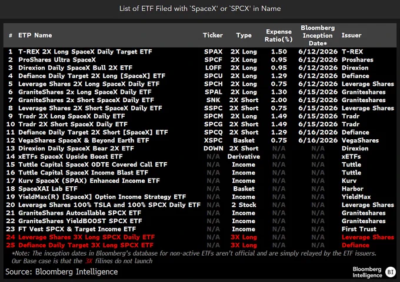400x282 pixels.
Task: Select 'Direxion Daily SpaceX Bear 2X ETF'
Action: point(76,149)
